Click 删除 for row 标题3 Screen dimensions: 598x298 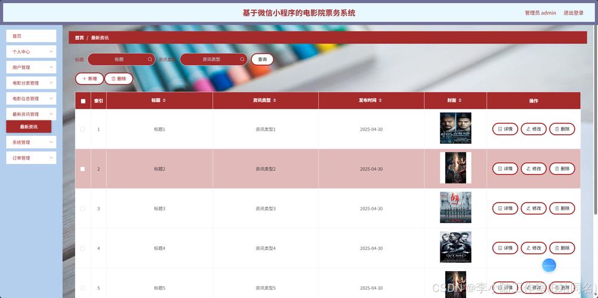click(x=562, y=209)
